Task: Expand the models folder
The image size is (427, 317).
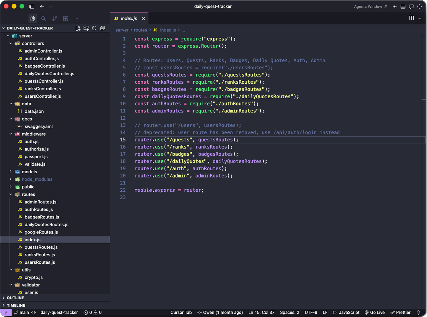Action: 29,172
